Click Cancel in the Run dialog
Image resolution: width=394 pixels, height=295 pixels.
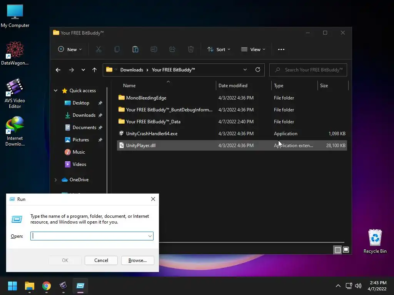point(101,260)
